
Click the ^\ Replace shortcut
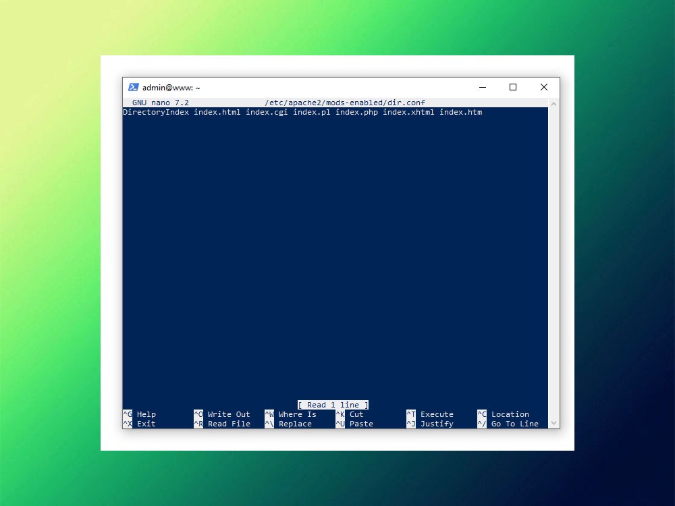289,424
